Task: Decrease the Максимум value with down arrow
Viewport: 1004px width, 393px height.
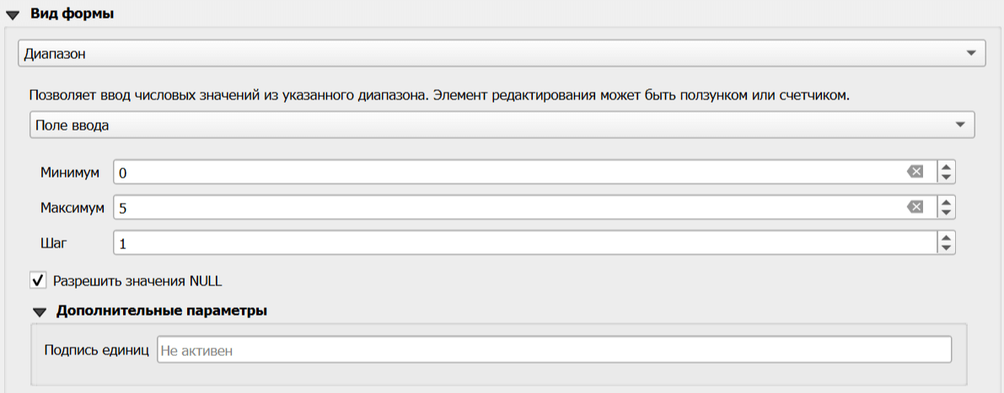Action: (946, 212)
